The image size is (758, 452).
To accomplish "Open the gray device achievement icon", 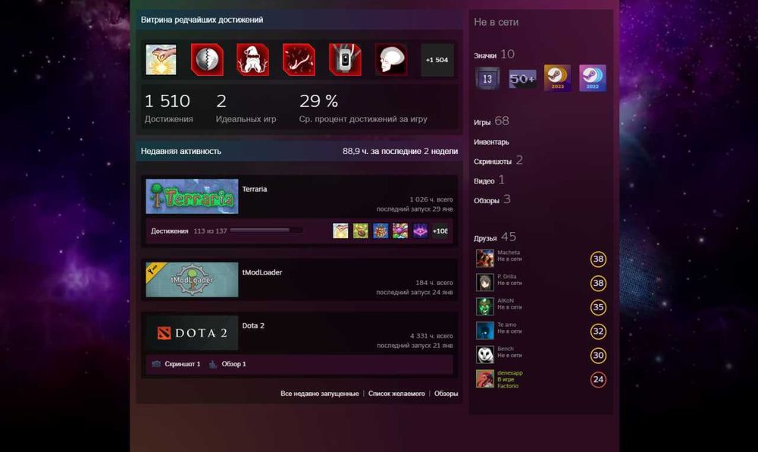I will point(345,60).
